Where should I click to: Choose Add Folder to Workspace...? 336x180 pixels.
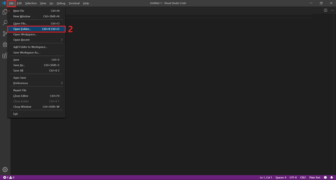point(36,47)
